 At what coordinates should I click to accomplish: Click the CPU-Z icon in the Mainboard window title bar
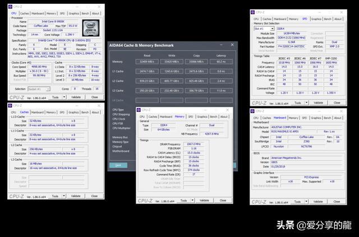tap(252, 111)
